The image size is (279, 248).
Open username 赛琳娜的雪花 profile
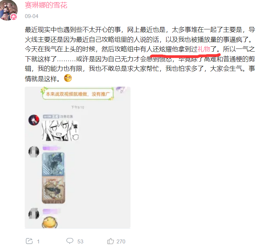point(46,5)
